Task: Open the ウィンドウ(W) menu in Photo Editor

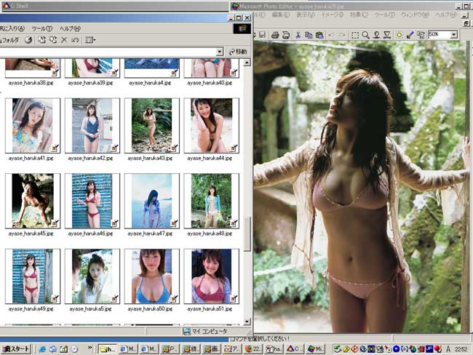Action: [415, 15]
